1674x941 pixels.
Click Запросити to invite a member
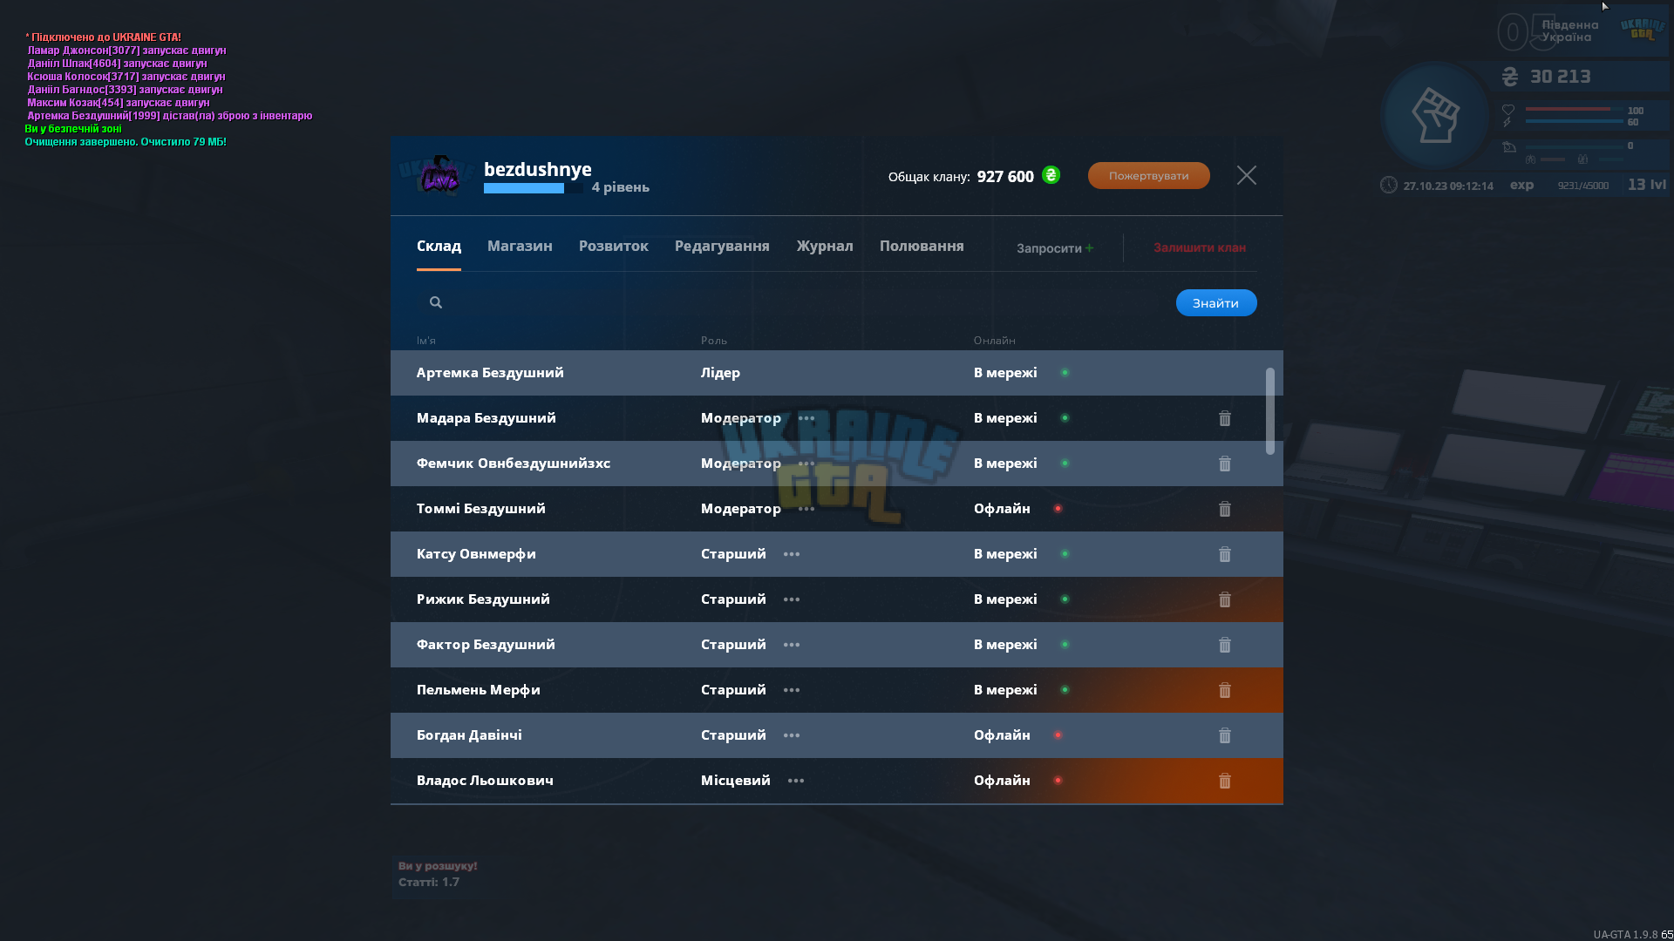coord(1055,248)
